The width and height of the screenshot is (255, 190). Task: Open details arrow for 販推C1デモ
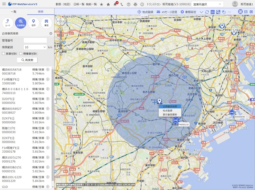pyautogui.click(x=48, y=128)
